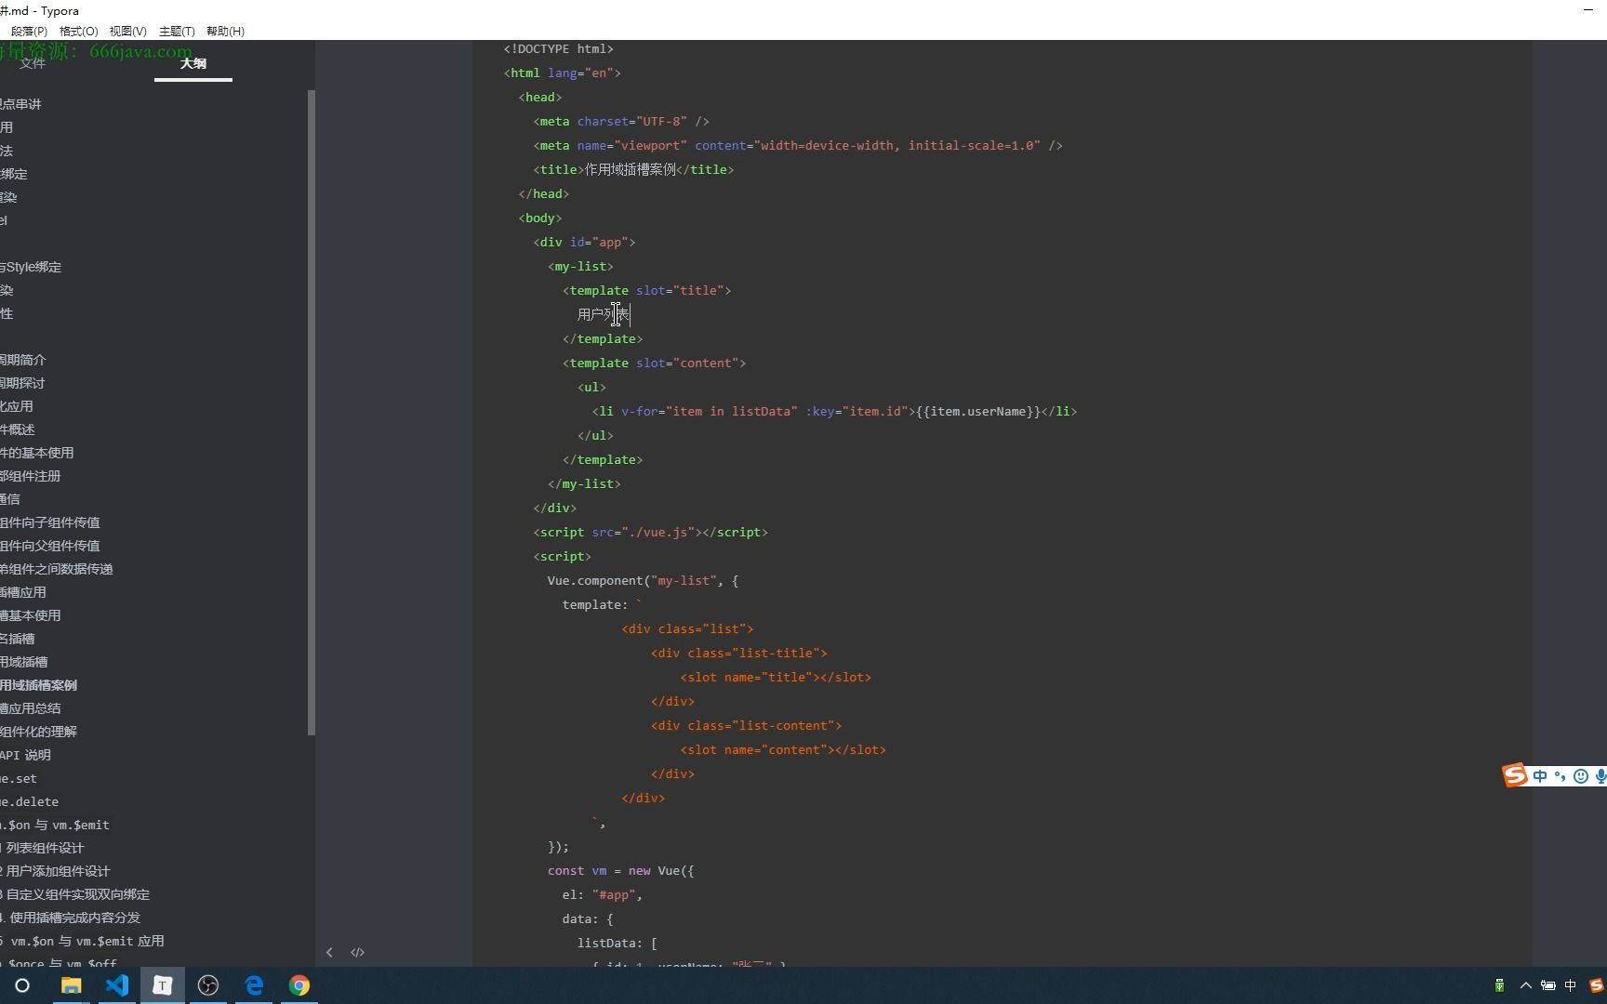Click the Sogou voice input microphone
The height and width of the screenshot is (1004, 1607).
coord(1600,776)
